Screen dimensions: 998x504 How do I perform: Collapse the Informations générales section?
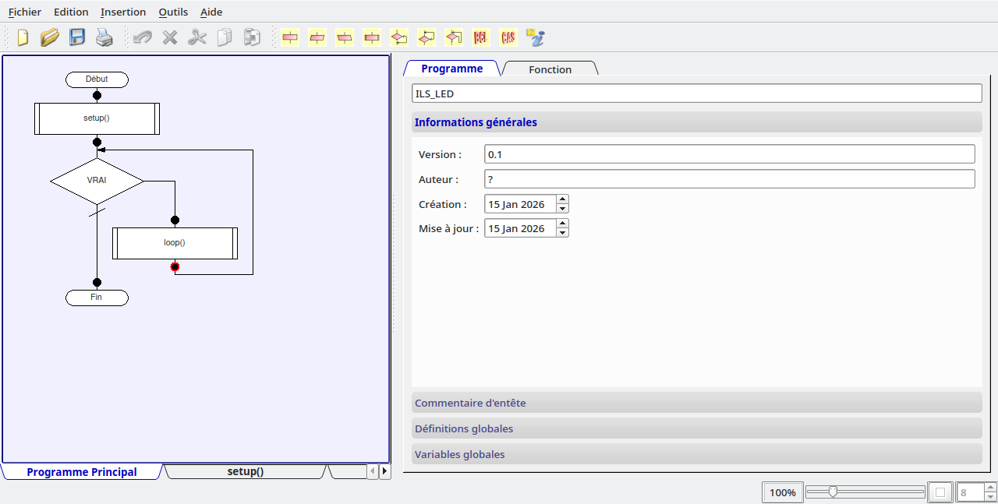(x=696, y=122)
